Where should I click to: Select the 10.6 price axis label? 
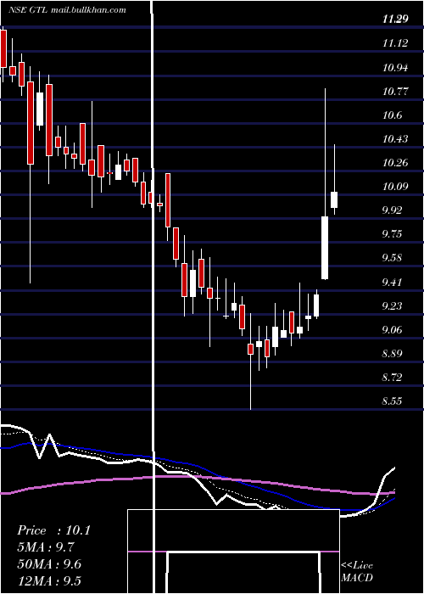(x=392, y=115)
